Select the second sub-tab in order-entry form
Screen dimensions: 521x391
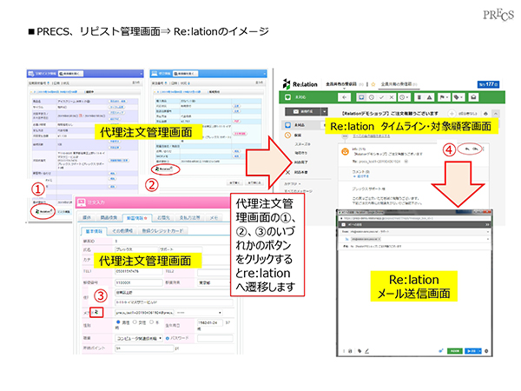pos(122,231)
